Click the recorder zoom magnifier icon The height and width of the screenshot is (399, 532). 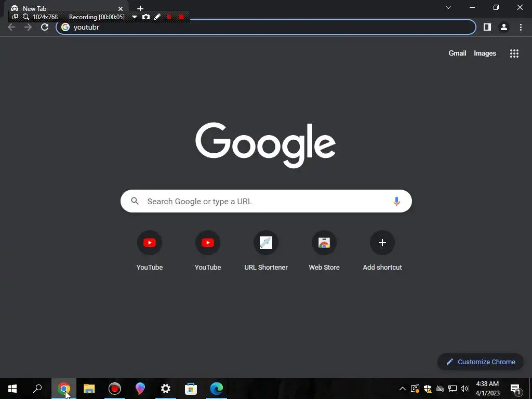click(x=26, y=17)
